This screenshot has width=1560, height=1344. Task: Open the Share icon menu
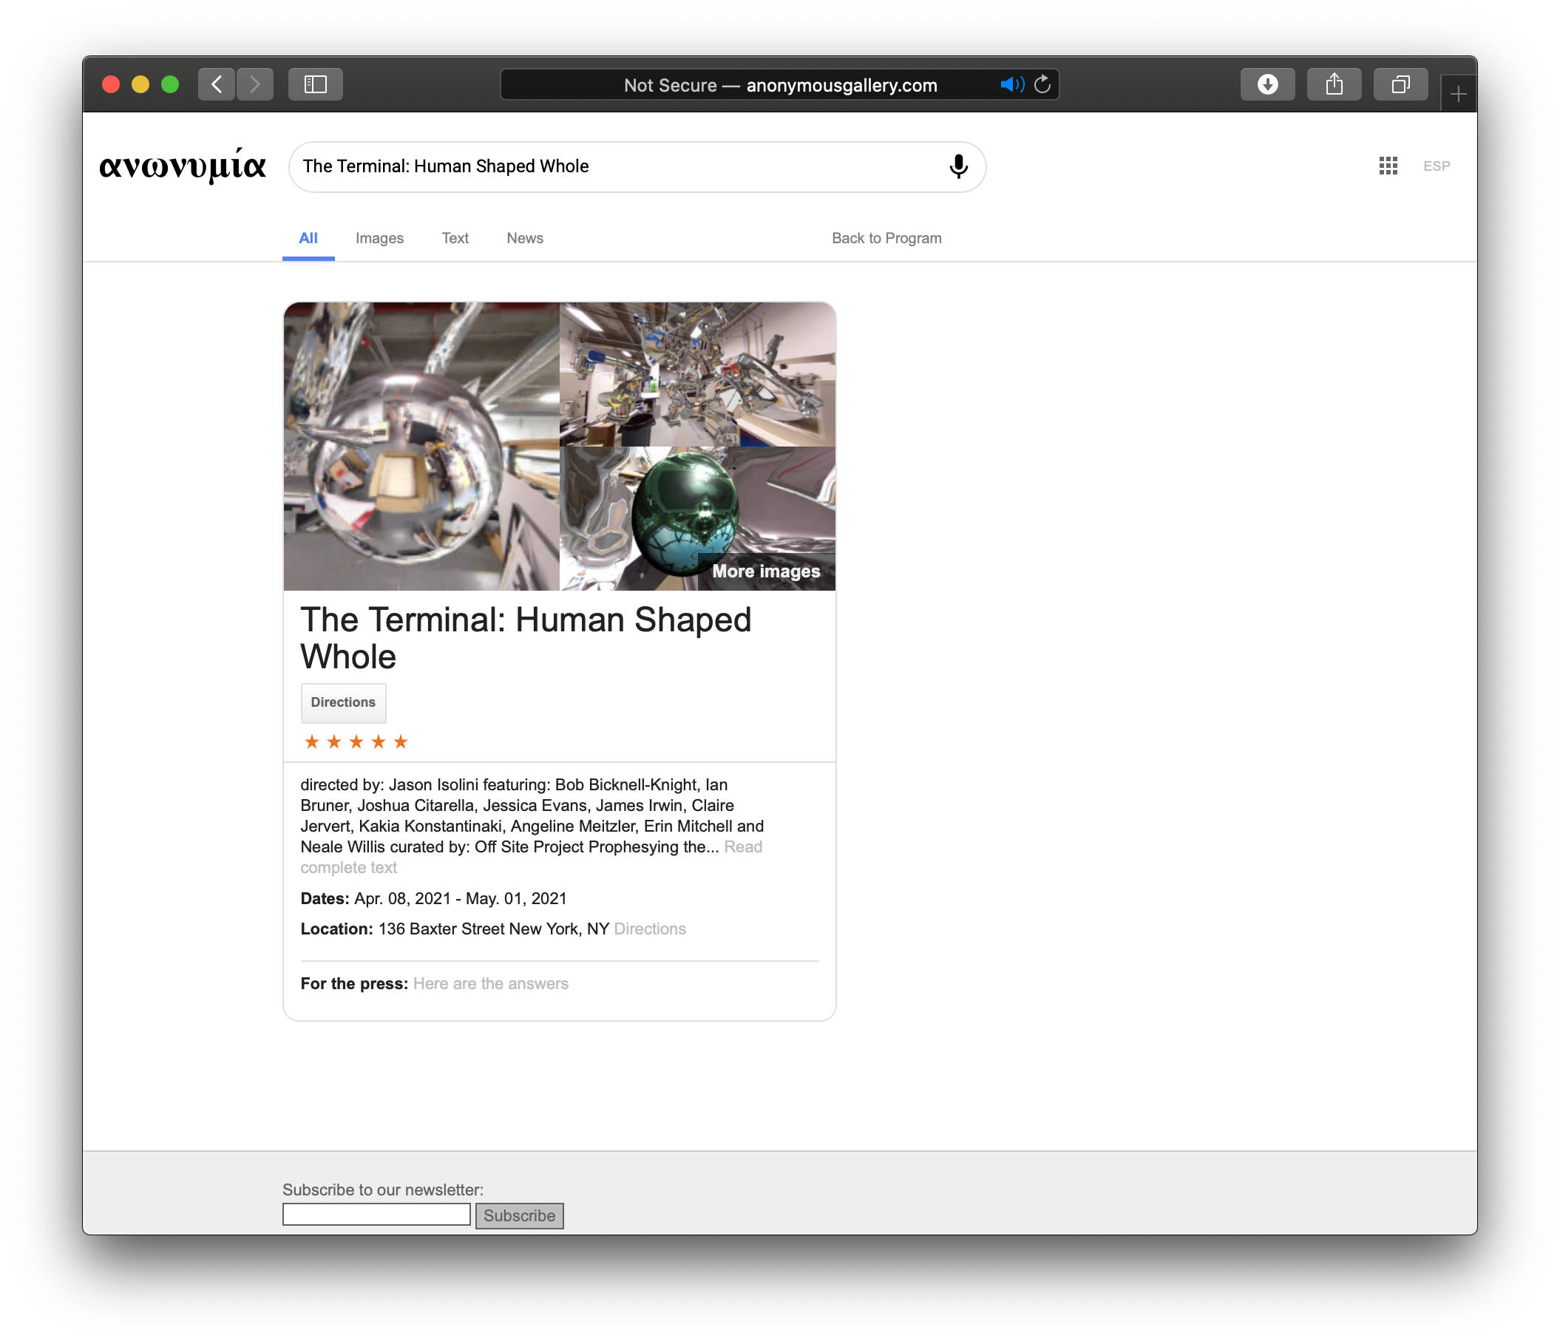click(x=1333, y=84)
